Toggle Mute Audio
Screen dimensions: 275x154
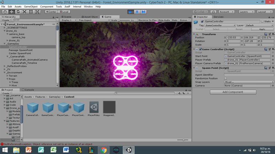pos(164,20)
